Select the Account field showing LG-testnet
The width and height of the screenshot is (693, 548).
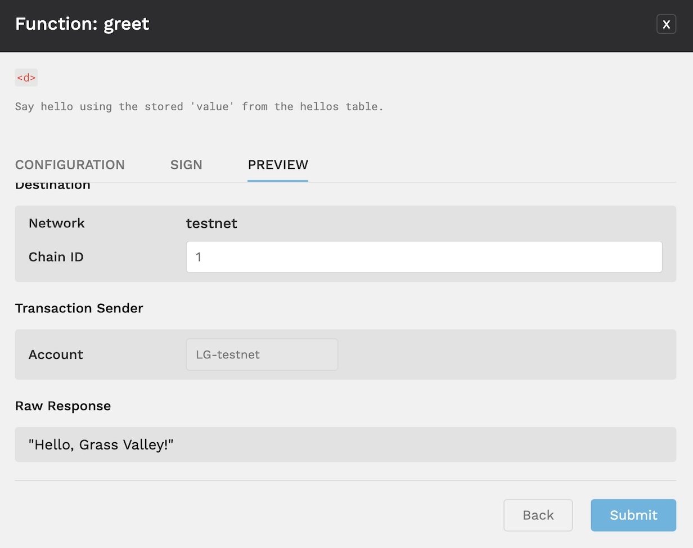click(261, 354)
